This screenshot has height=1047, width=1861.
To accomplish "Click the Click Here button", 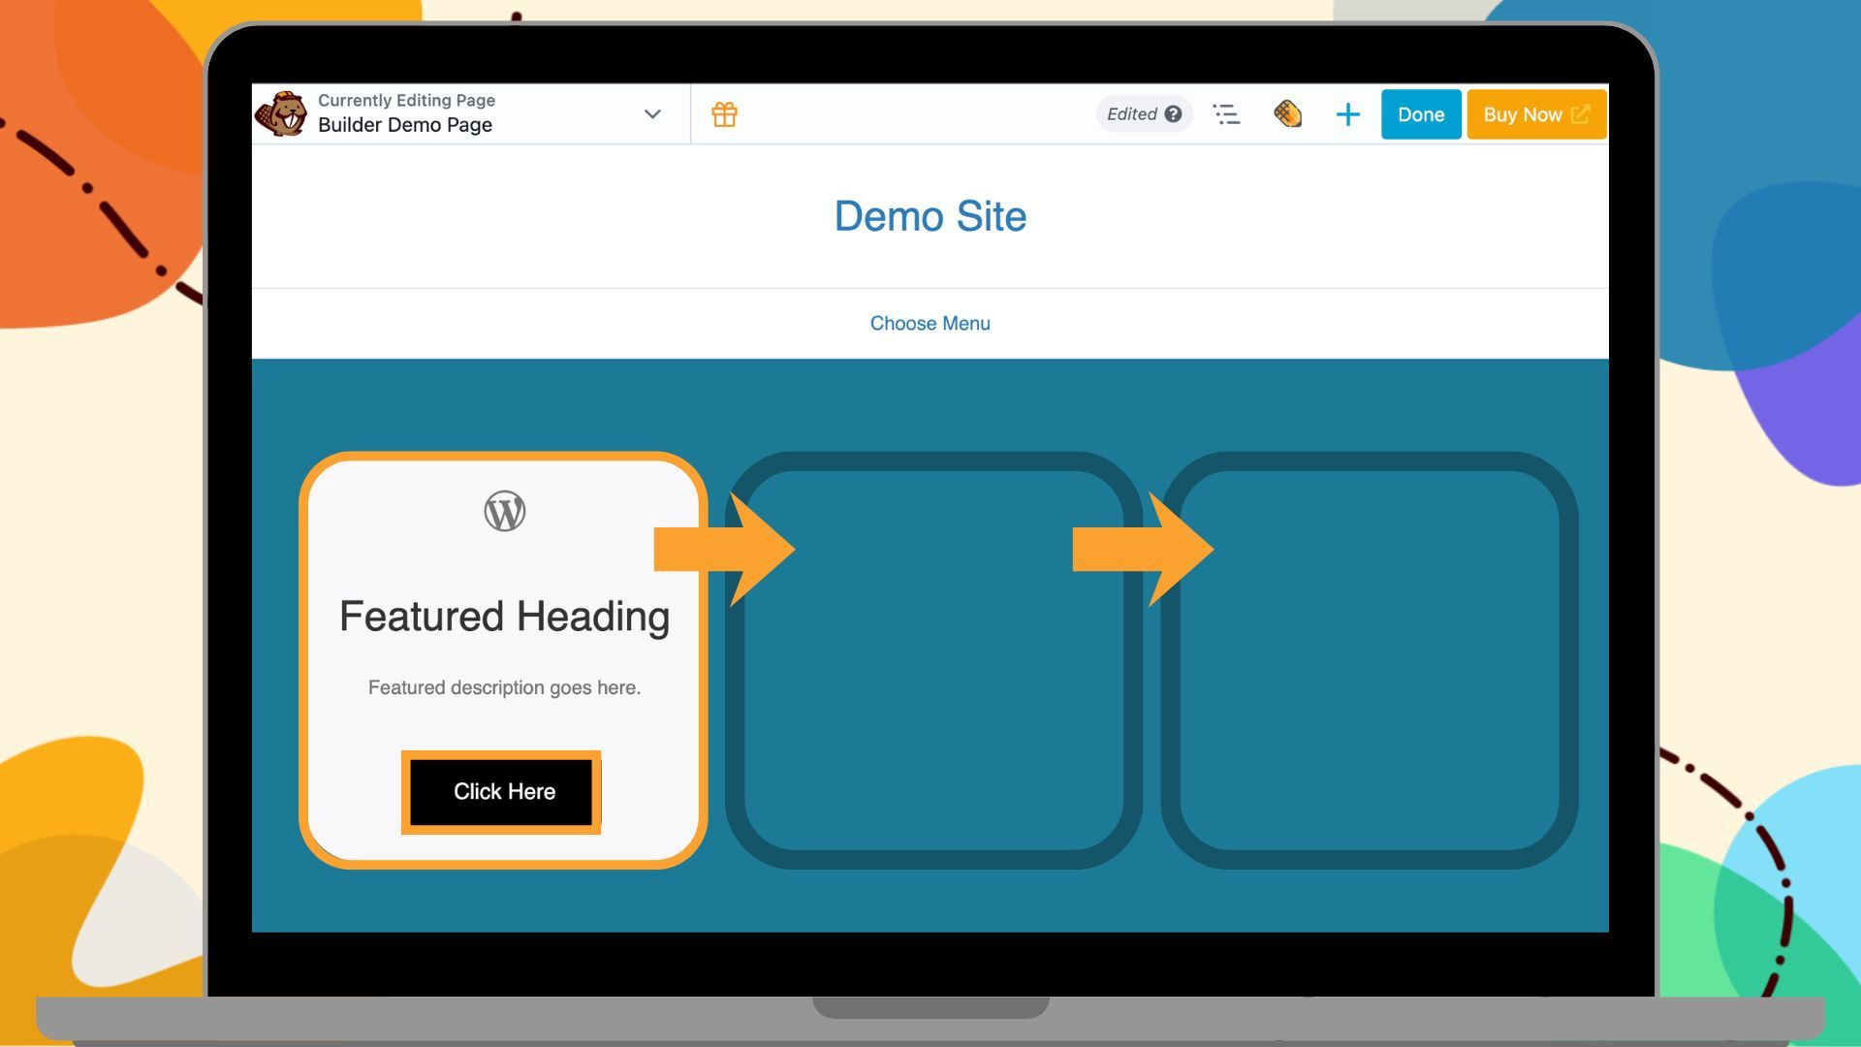I will pos(503,791).
